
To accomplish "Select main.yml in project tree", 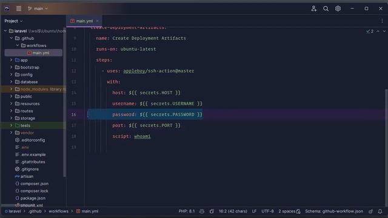I will [33, 53].
